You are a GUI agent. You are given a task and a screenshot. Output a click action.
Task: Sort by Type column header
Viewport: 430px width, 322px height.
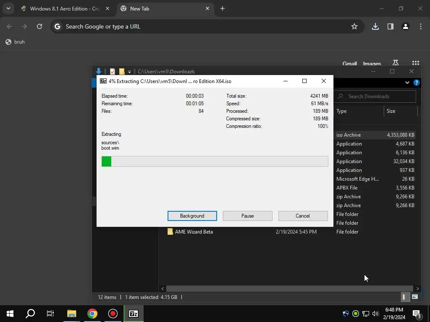tap(359, 111)
